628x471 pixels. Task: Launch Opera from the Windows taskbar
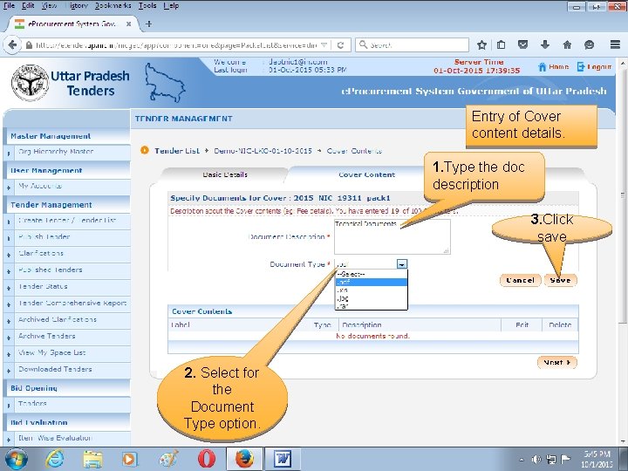click(207, 459)
